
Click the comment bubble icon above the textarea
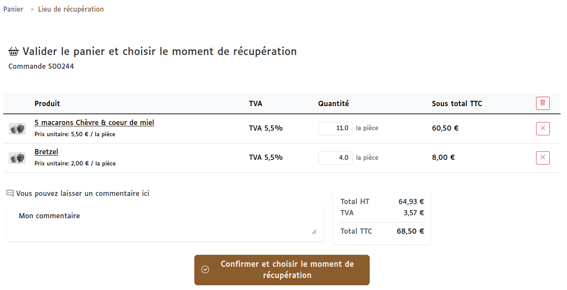coord(10,193)
